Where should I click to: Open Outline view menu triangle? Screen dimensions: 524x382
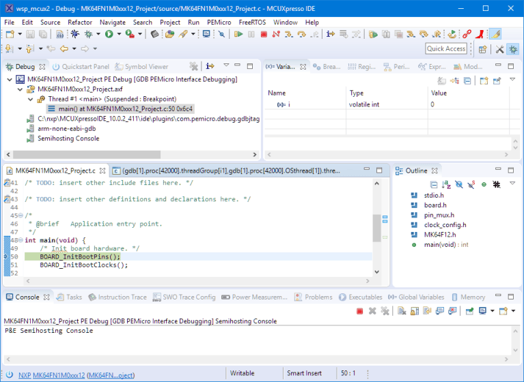coord(512,183)
